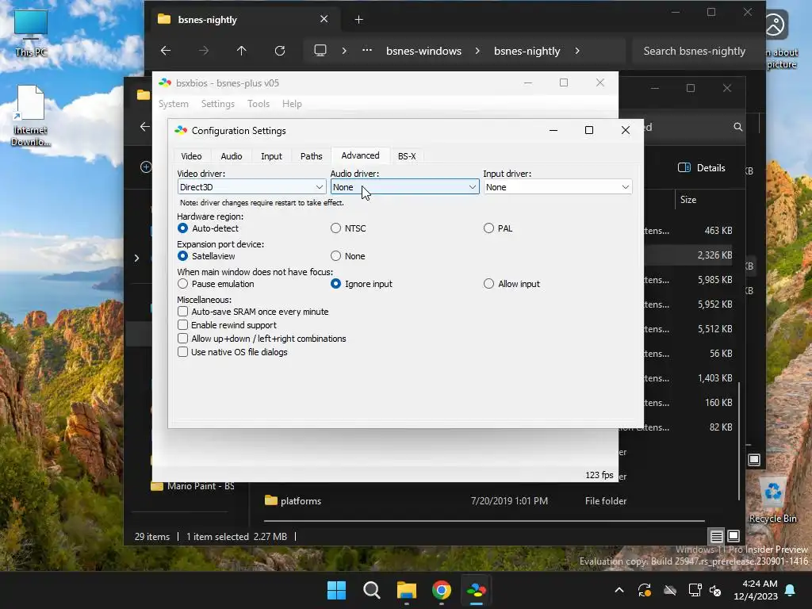The height and width of the screenshot is (609, 812).
Task: Open the notifications bell
Action: pos(791,590)
